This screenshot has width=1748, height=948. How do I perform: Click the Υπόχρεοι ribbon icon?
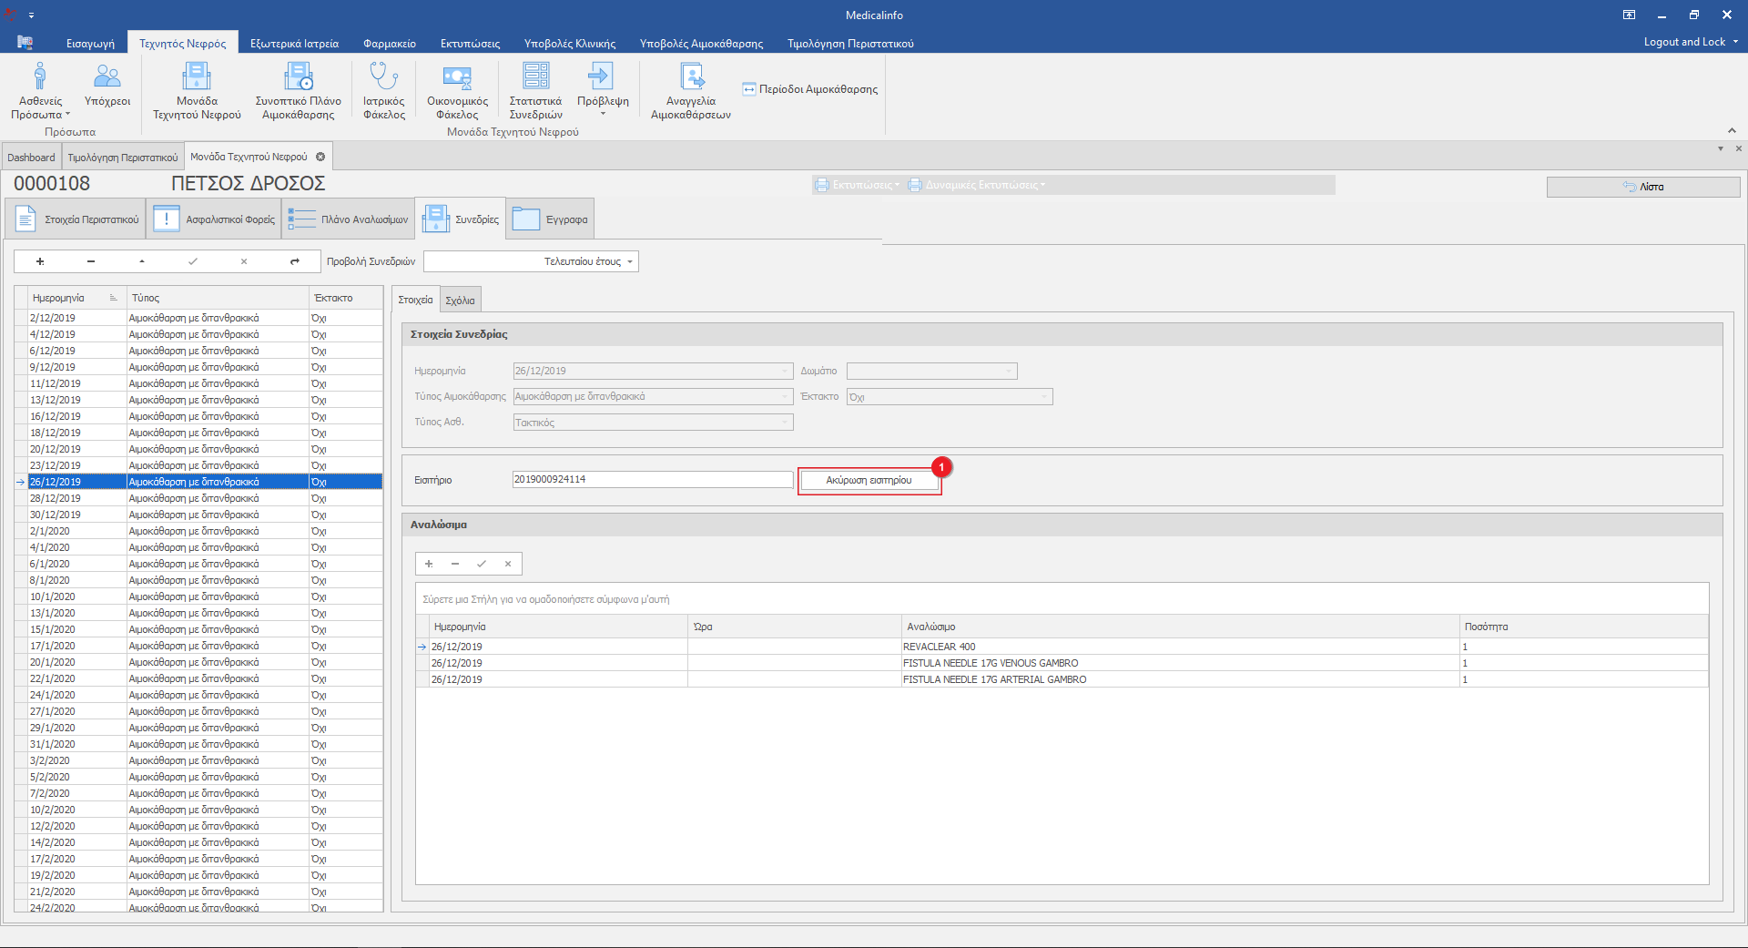[107, 77]
